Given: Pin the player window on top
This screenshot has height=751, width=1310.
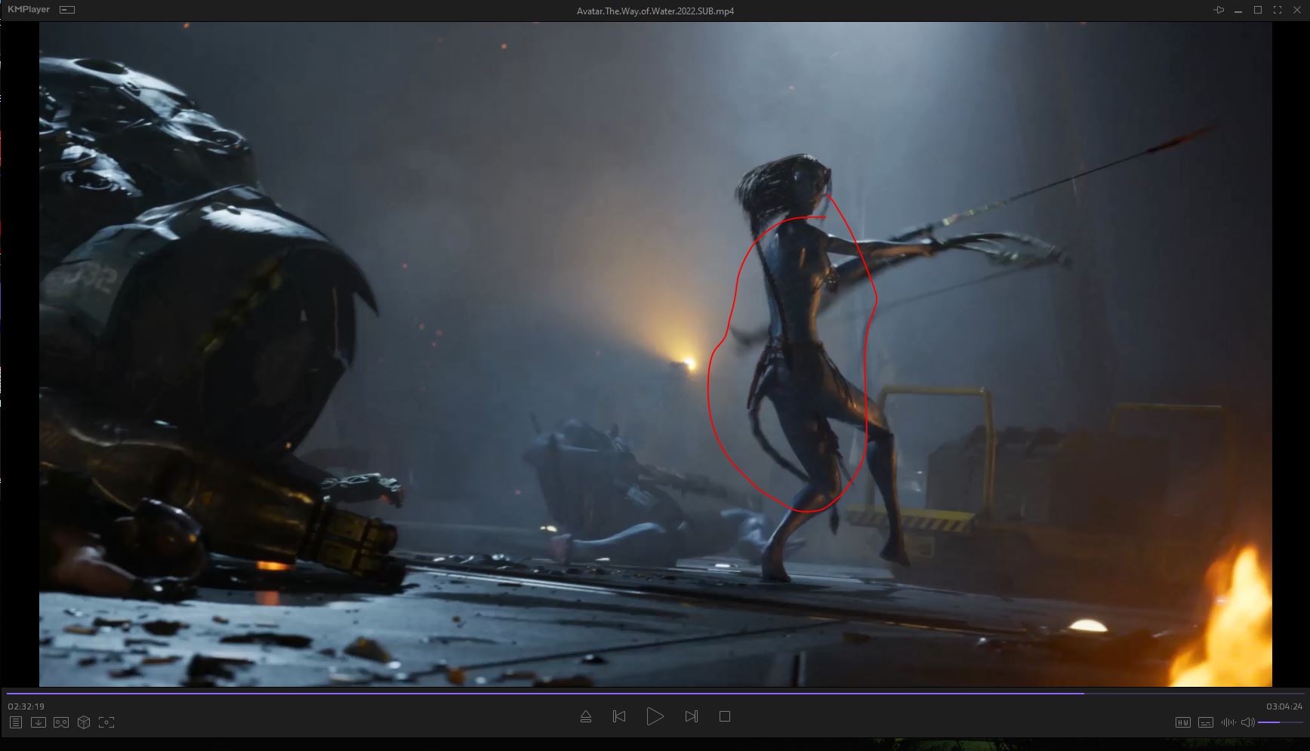Looking at the screenshot, I should (1218, 10).
